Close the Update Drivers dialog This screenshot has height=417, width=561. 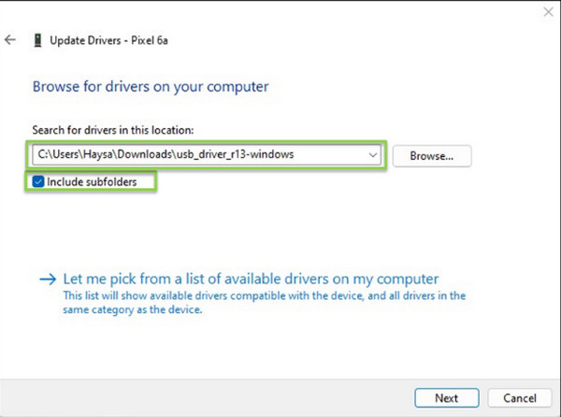[x=547, y=11]
